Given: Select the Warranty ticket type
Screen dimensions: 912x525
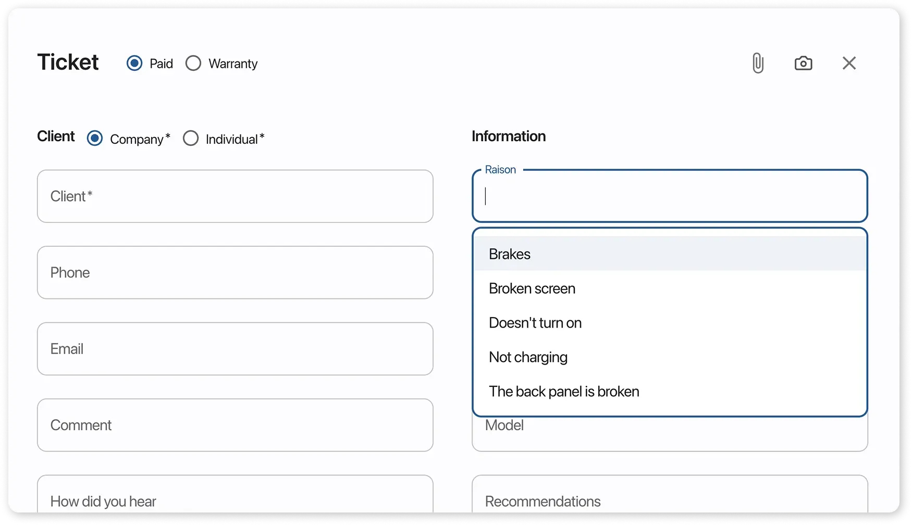Looking at the screenshot, I should click(193, 63).
